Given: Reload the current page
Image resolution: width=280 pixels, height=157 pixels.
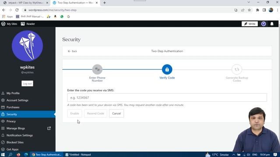Looking at the screenshot, I should 17,10.
